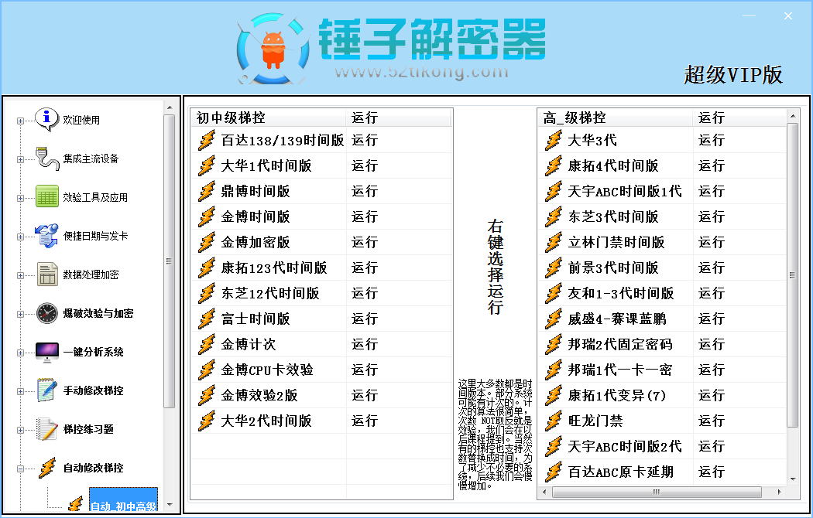The height and width of the screenshot is (518, 813).
Task: Select the 金博效验2版 row text
Action: (x=259, y=395)
